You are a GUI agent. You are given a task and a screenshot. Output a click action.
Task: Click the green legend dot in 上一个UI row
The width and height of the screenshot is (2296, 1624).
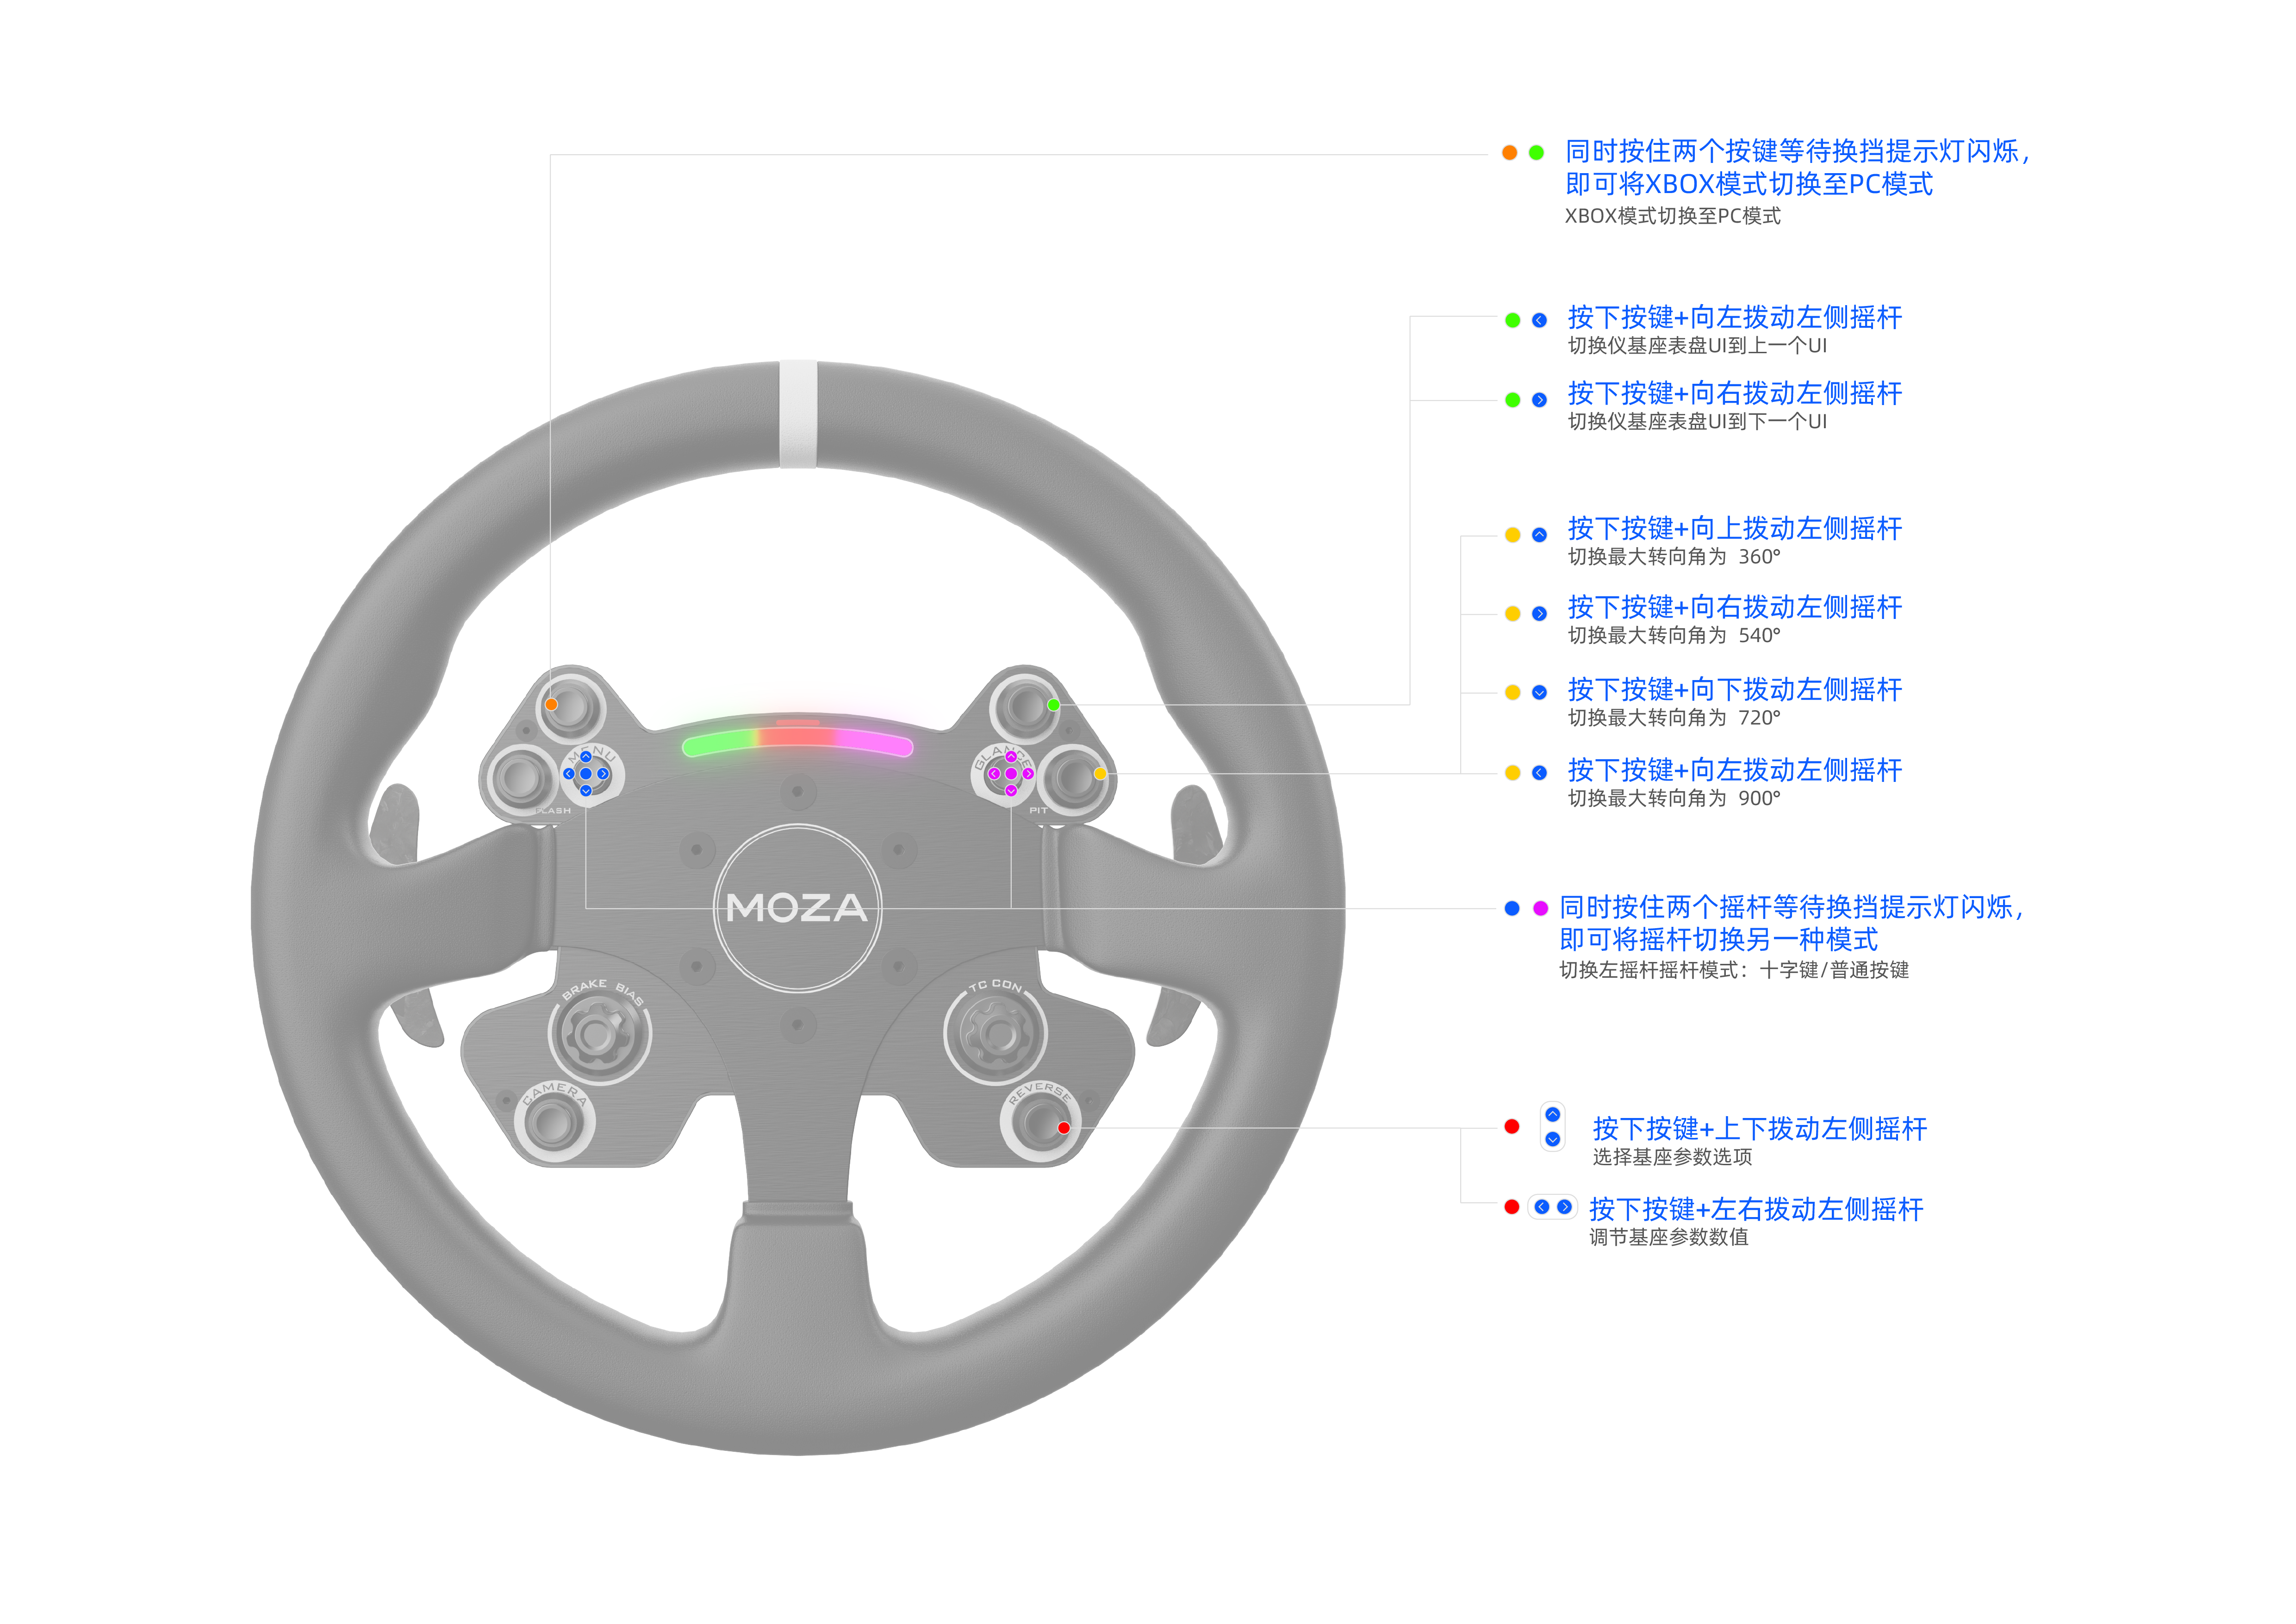[1513, 321]
